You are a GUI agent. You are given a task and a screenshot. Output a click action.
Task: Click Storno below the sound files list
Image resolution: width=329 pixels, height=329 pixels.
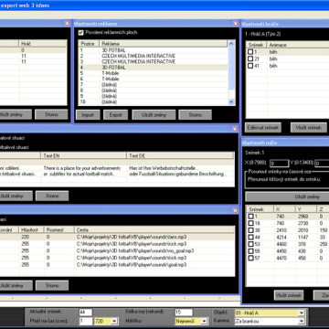52,285
